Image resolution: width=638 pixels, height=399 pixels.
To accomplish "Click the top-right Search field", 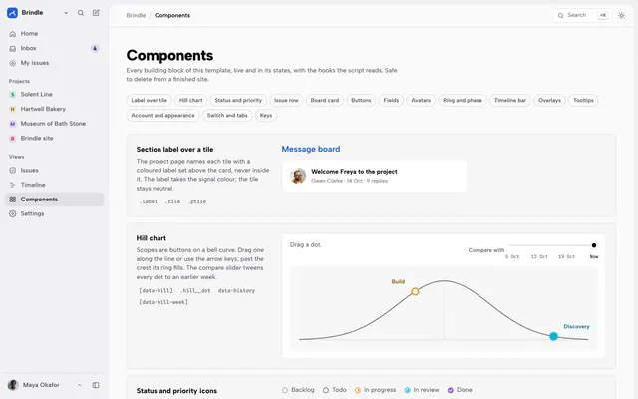I will (x=582, y=16).
